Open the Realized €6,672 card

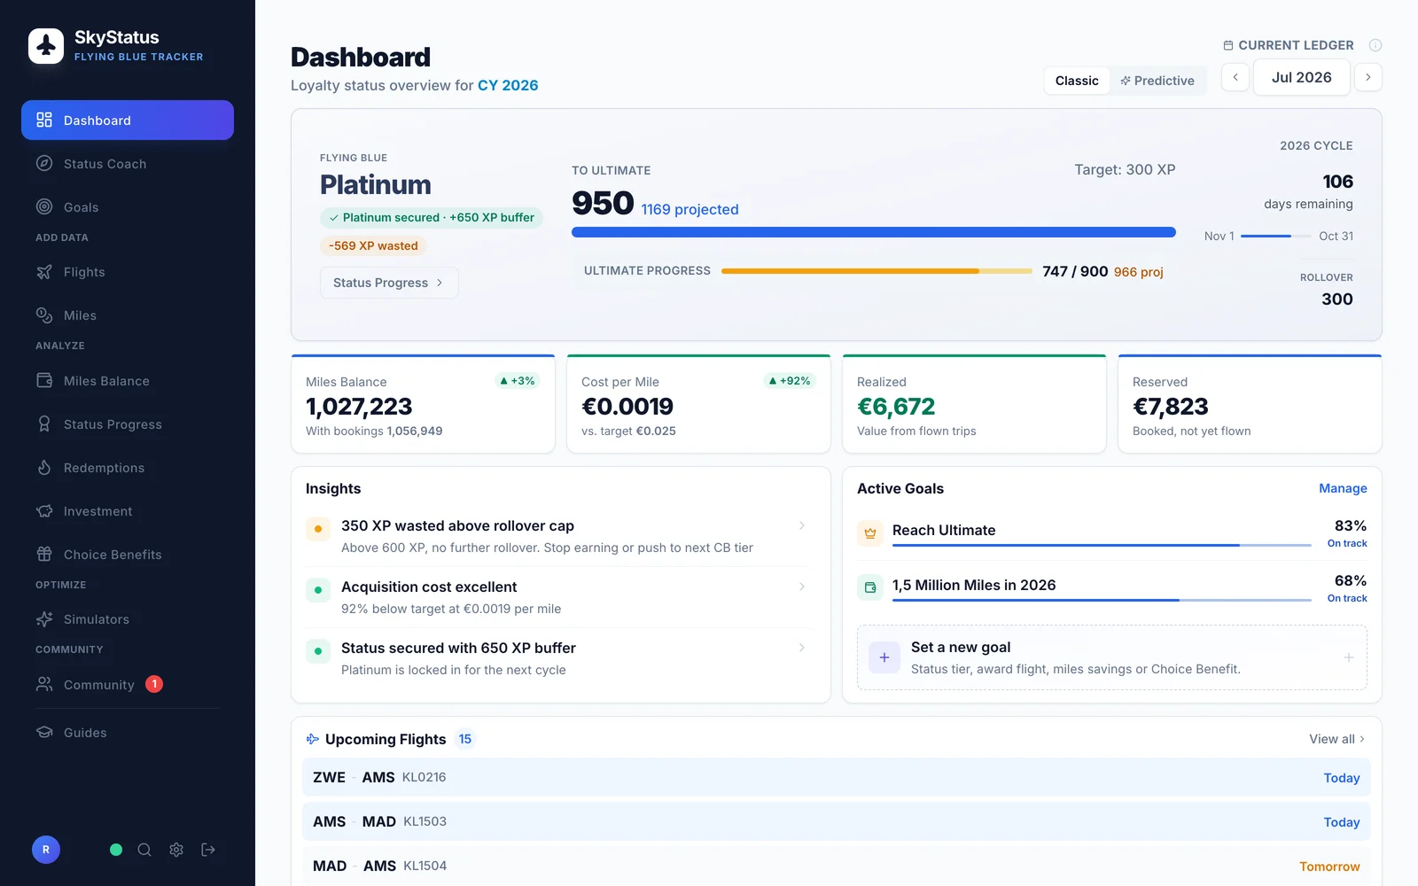point(974,404)
